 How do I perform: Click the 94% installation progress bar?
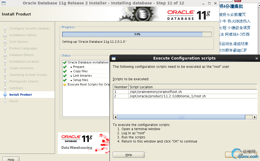[x=137, y=34]
